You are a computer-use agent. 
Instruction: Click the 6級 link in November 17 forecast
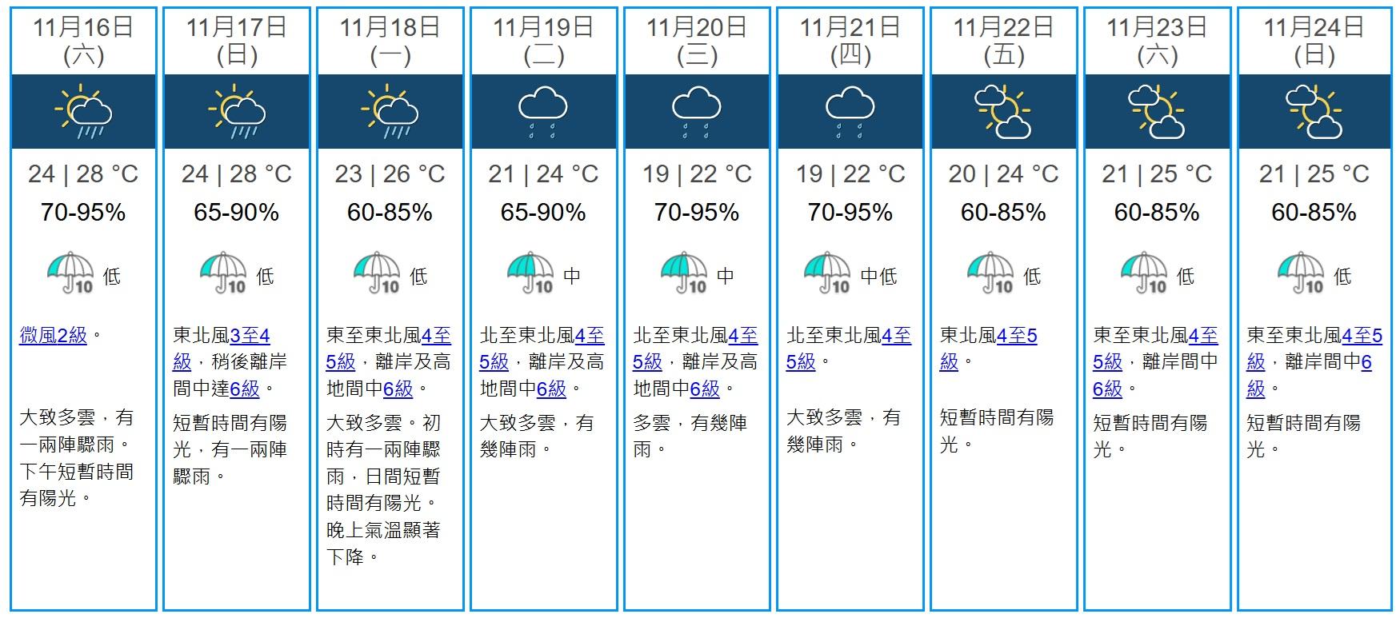(245, 389)
